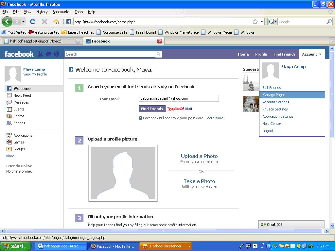
Task: Click the Google search magnifier icon
Action: click(x=329, y=22)
